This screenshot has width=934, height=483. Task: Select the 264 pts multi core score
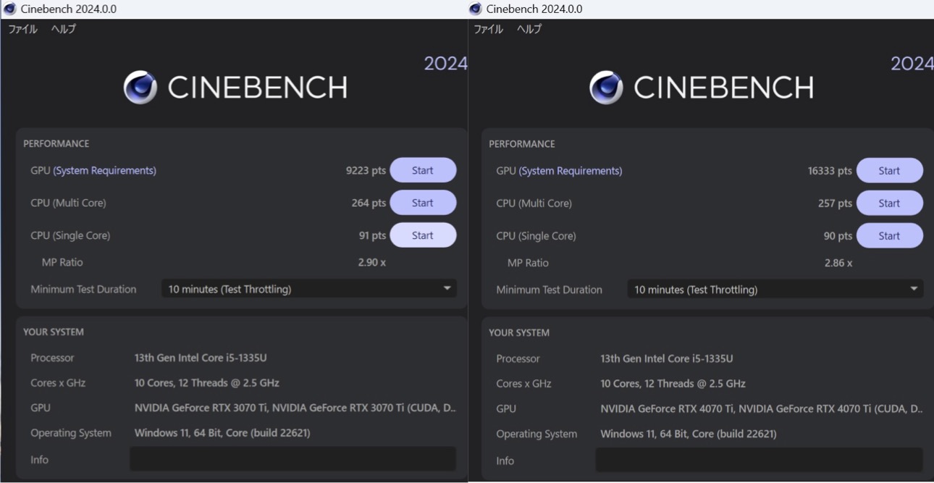[369, 203]
